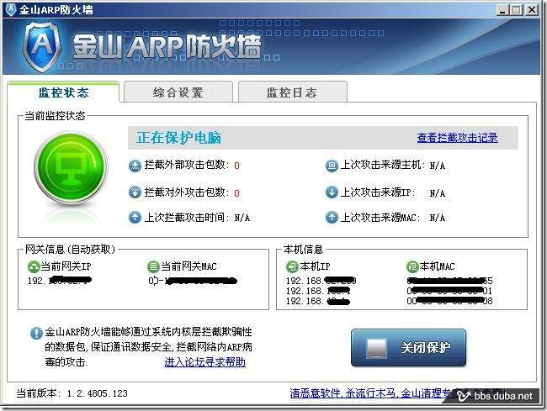The height and width of the screenshot is (411, 547).
Task: Click the title bar shield icon
Action: (10, 9)
